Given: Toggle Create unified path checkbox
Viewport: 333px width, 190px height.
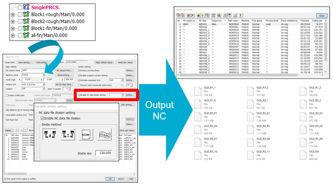Looking at the screenshot, I should tap(7, 96).
